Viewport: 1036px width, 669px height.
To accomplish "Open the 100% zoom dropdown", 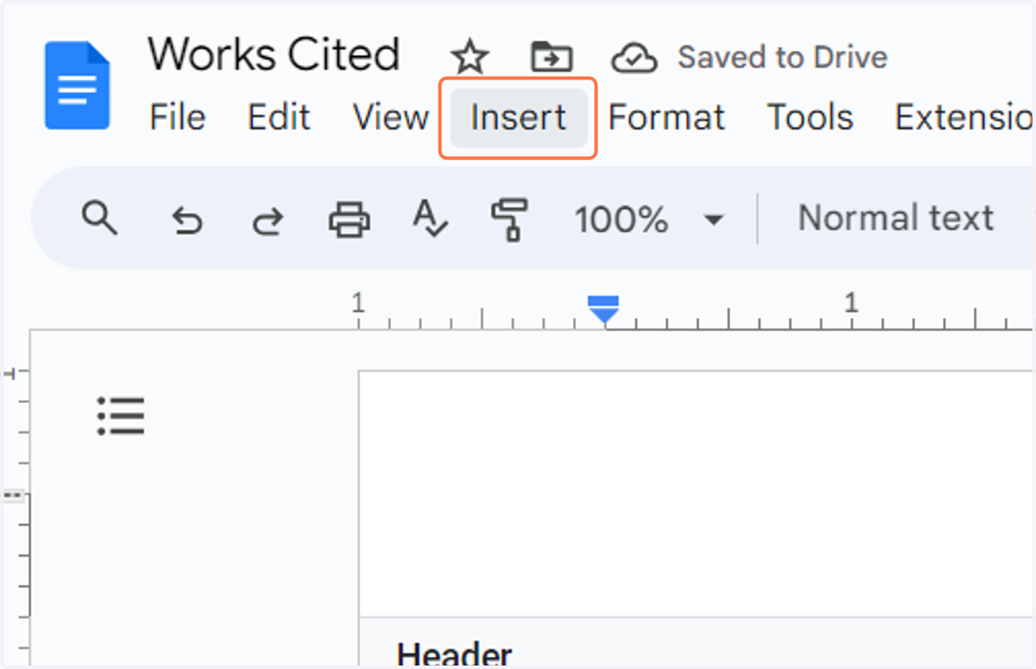I will pyautogui.click(x=648, y=220).
